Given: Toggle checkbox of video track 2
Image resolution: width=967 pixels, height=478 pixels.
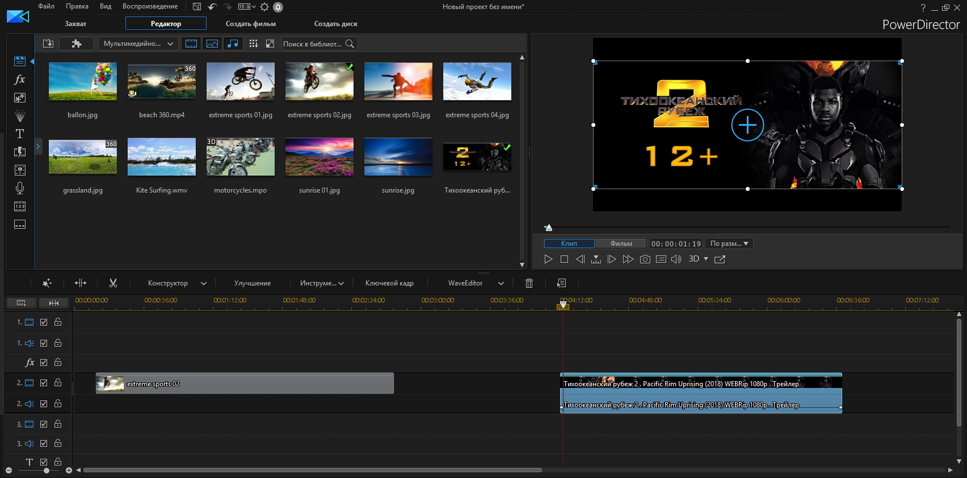Looking at the screenshot, I should (x=44, y=383).
